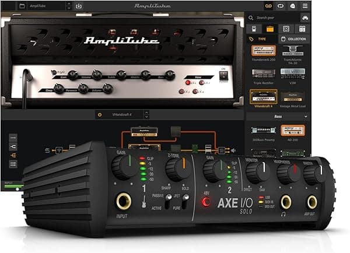Select the upper cabinet block in chain
350x253 pixels.
176,131
